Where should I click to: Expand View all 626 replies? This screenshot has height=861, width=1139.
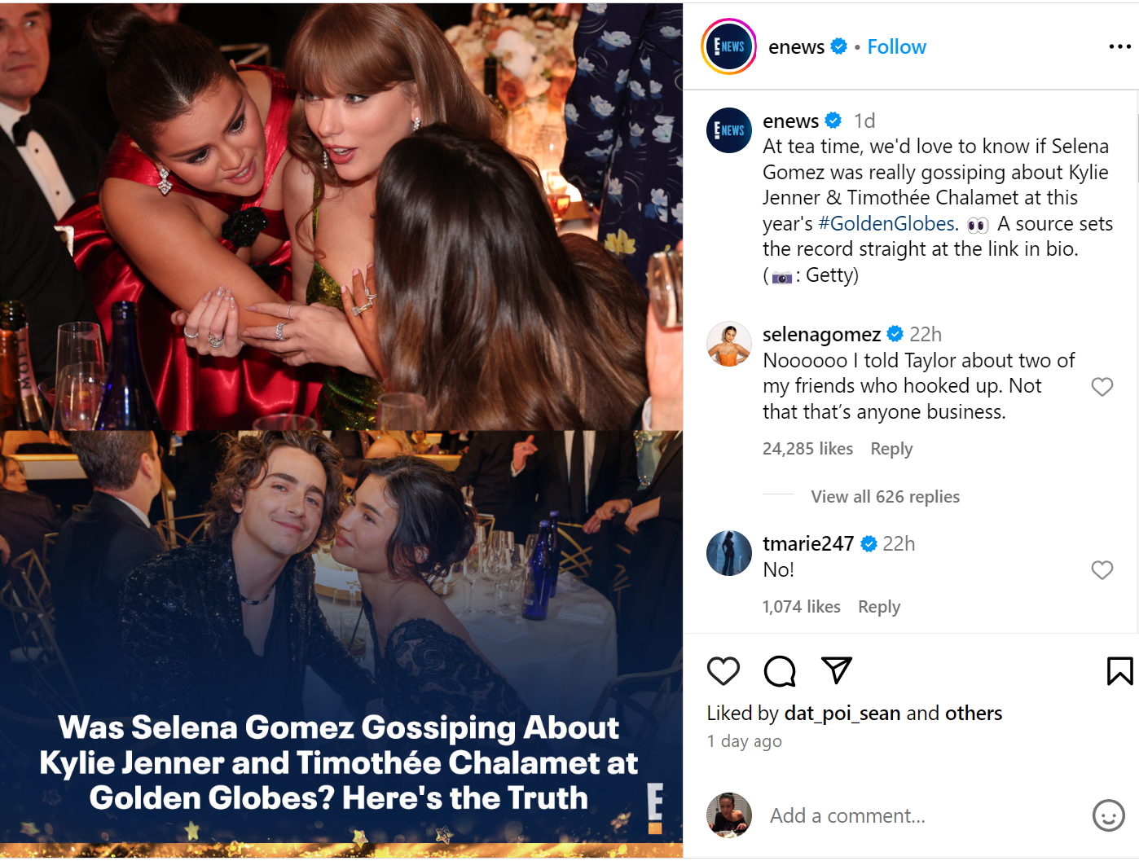pos(885,497)
